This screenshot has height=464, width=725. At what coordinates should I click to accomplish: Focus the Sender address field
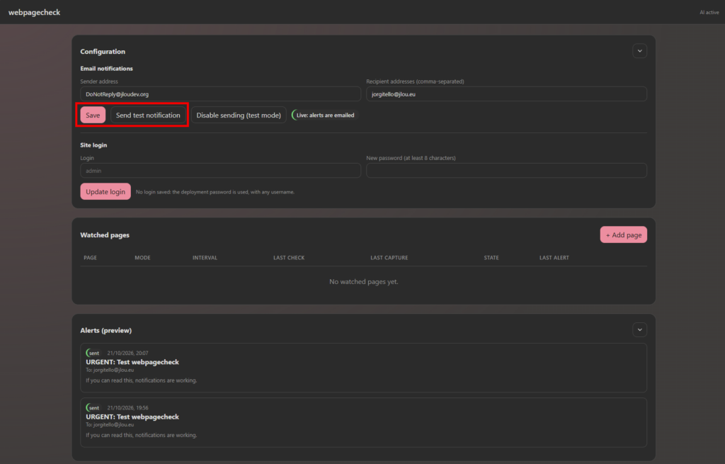(x=221, y=94)
